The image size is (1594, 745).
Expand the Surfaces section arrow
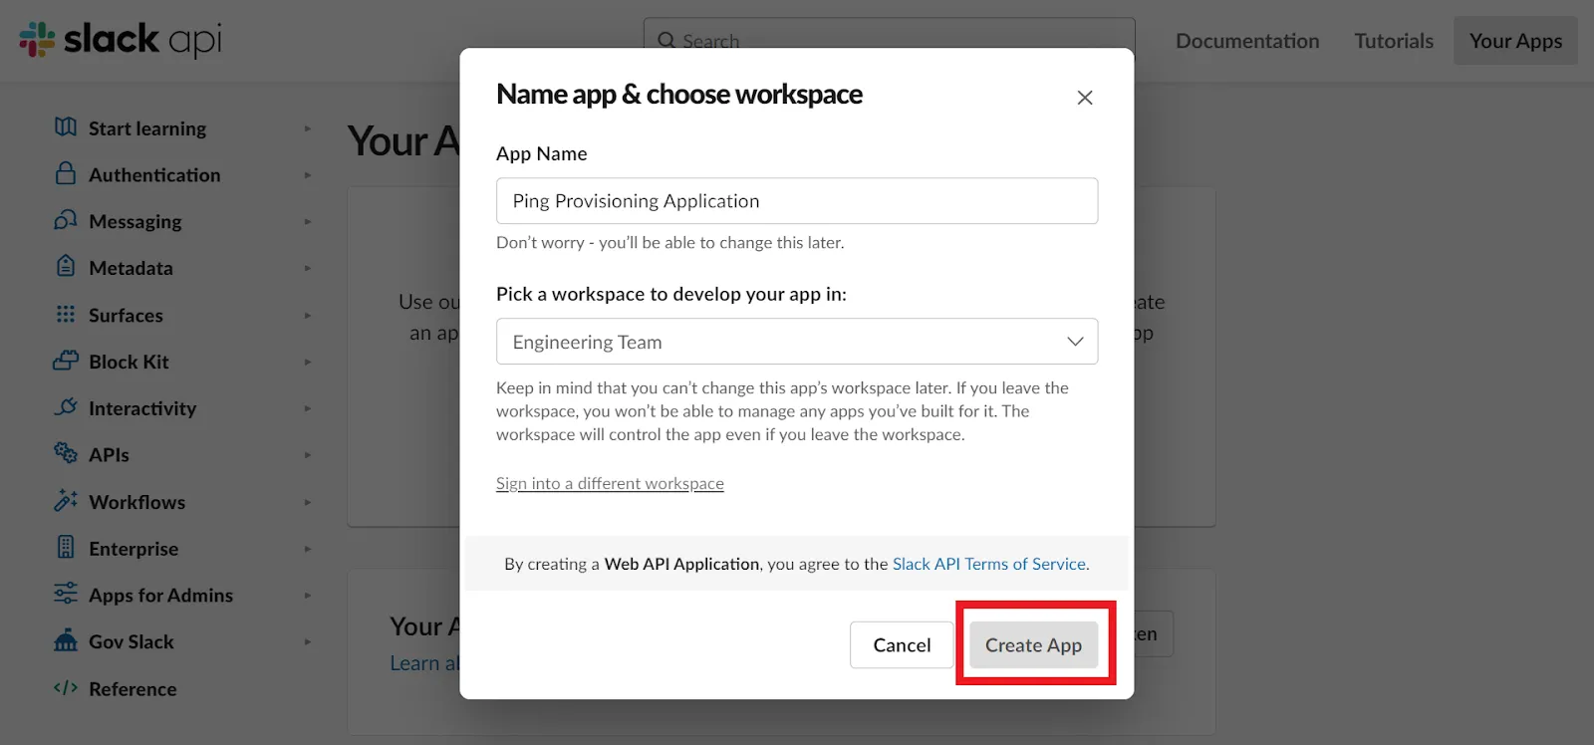click(x=308, y=316)
